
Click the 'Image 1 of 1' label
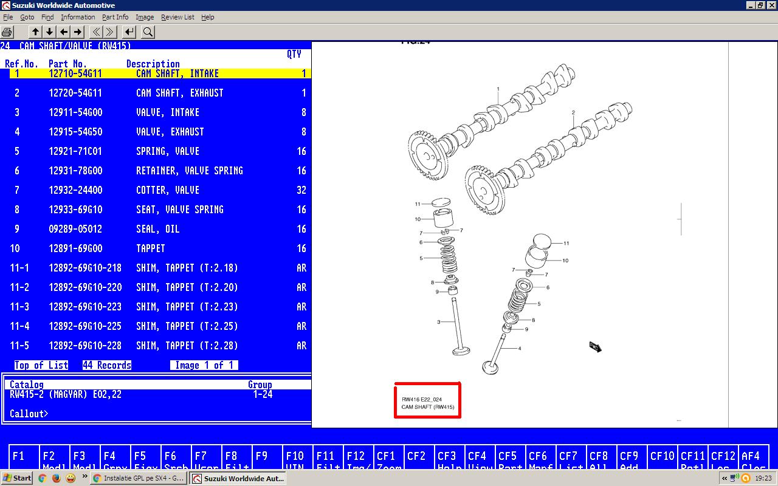click(204, 365)
